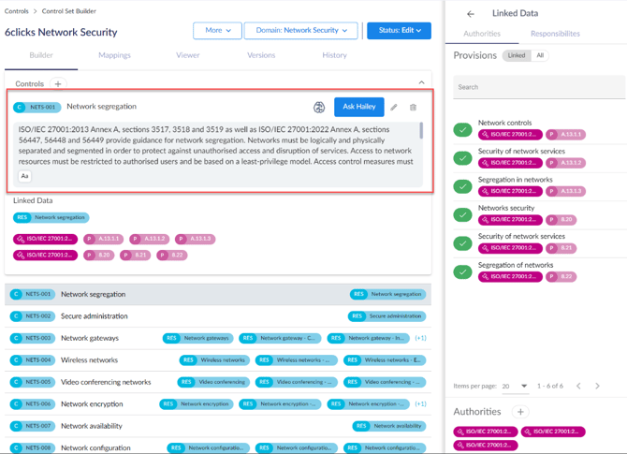Uncheck the Network controls provision

click(462, 129)
